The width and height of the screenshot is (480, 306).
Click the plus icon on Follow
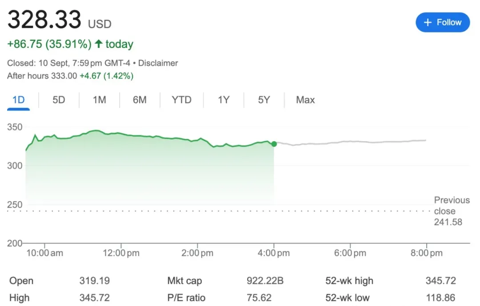[428, 22]
